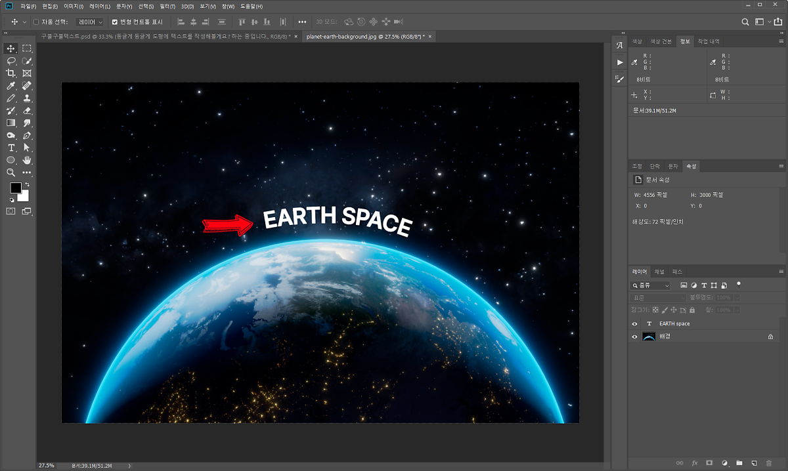The image size is (788, 471).
Task: Select the Horizontal Type tool
Action: coord(11,148)
